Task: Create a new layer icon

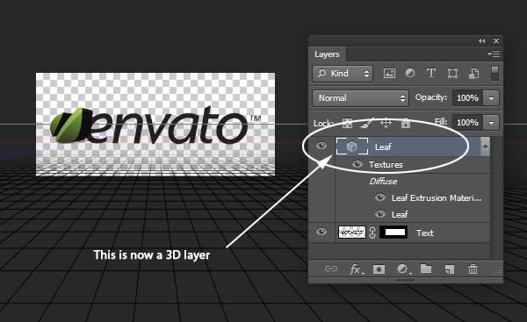Action: 450,269
